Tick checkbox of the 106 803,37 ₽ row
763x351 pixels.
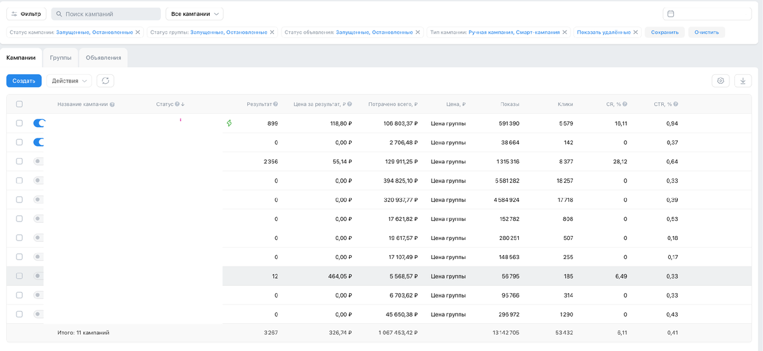click(19, 123)
